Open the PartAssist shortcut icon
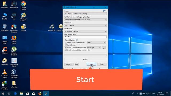 pyautogui.click(x=14, y=29)
